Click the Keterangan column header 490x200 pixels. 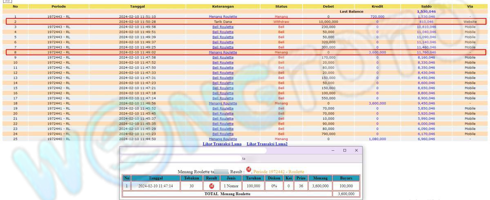point(223,7)
